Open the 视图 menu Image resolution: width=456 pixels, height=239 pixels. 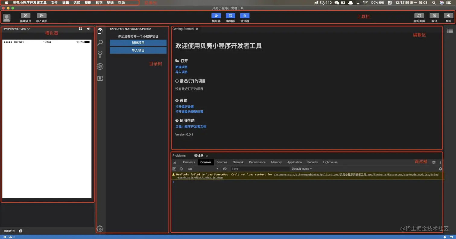88,2
